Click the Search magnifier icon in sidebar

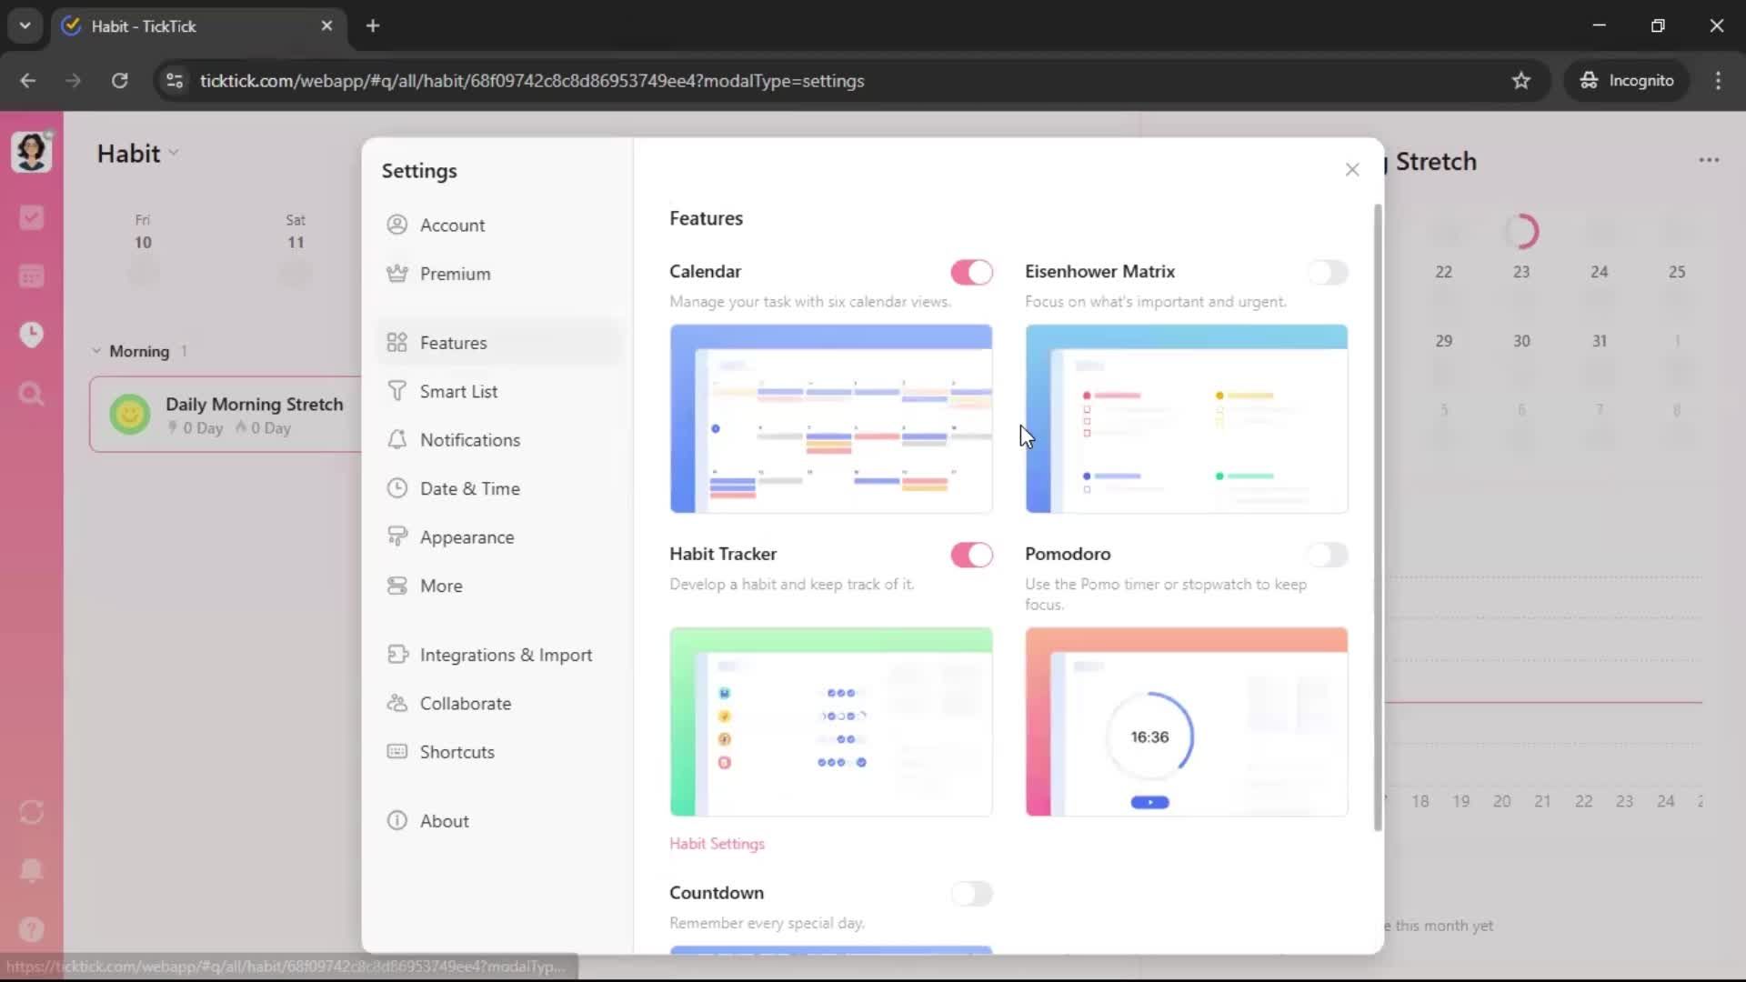coord(32,394)
